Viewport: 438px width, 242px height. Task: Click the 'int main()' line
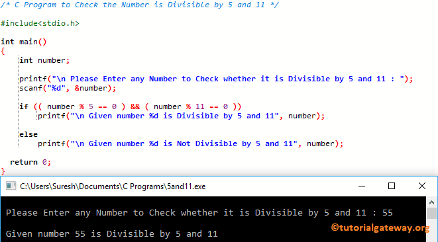(24, 42)
